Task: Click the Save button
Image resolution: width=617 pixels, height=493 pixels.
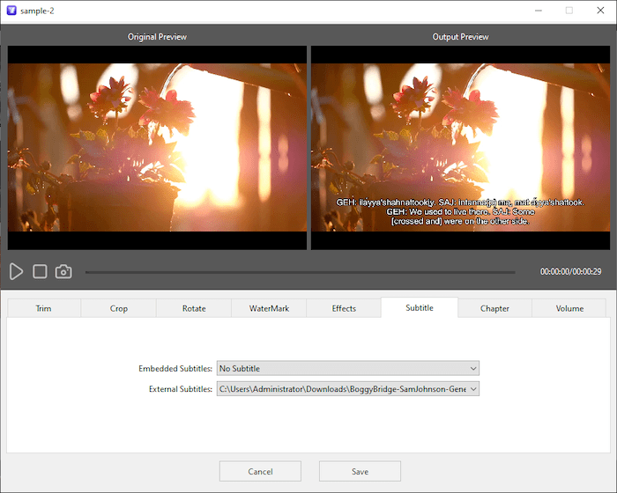Action: click(360, 471)
